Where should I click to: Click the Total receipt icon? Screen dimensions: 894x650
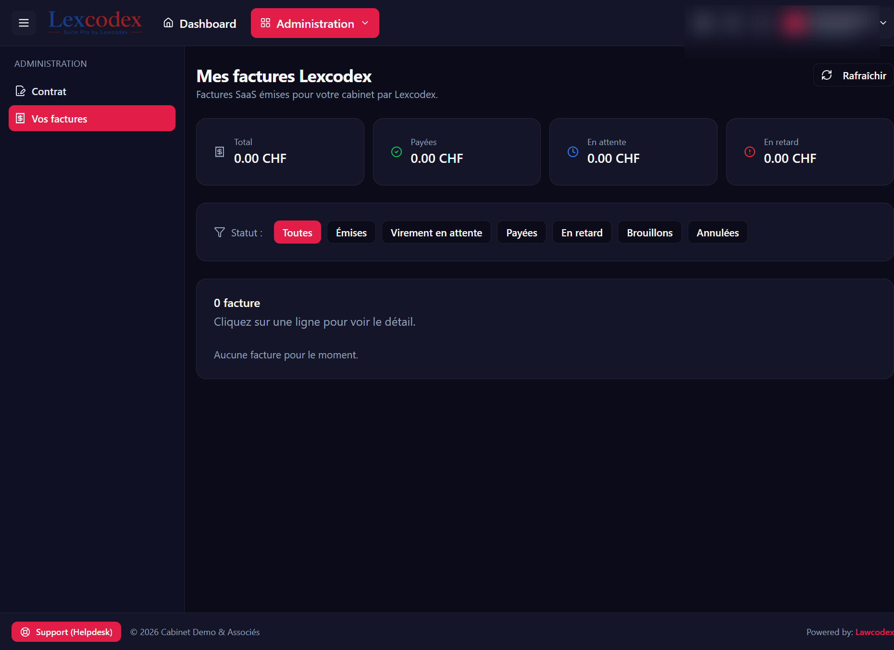[x=220, y=152]
